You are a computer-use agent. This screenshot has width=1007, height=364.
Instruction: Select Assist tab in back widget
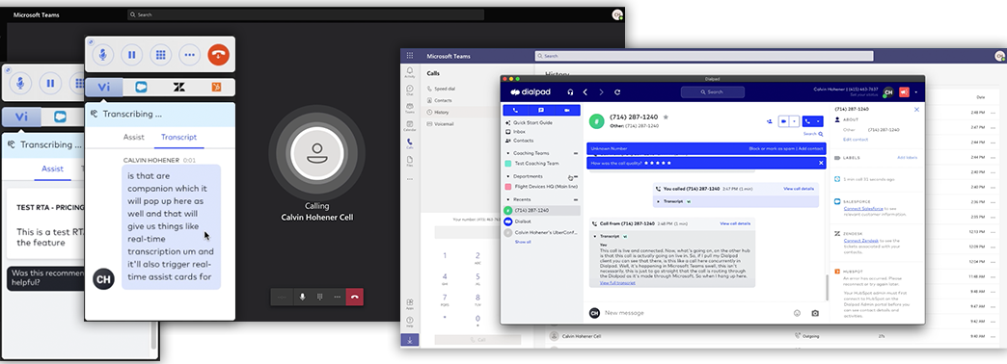52,169
